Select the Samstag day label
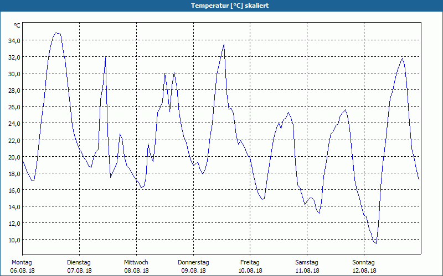 tap(307, 263)
